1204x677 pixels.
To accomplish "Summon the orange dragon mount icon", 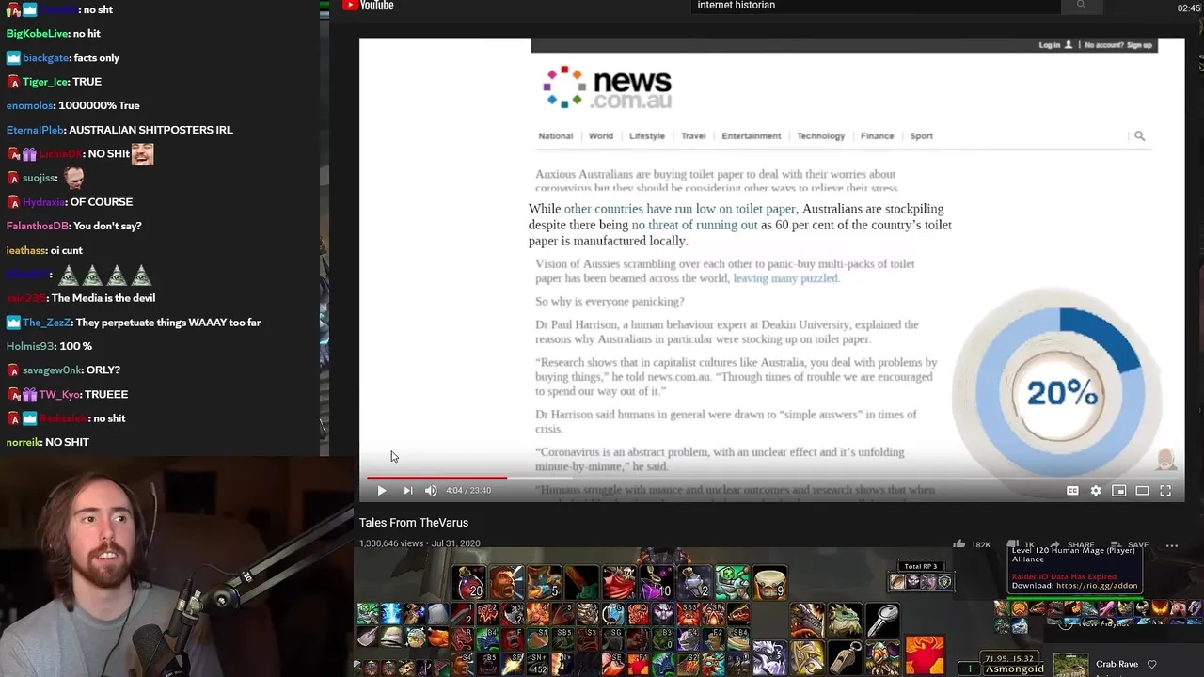I will [807, 621].
